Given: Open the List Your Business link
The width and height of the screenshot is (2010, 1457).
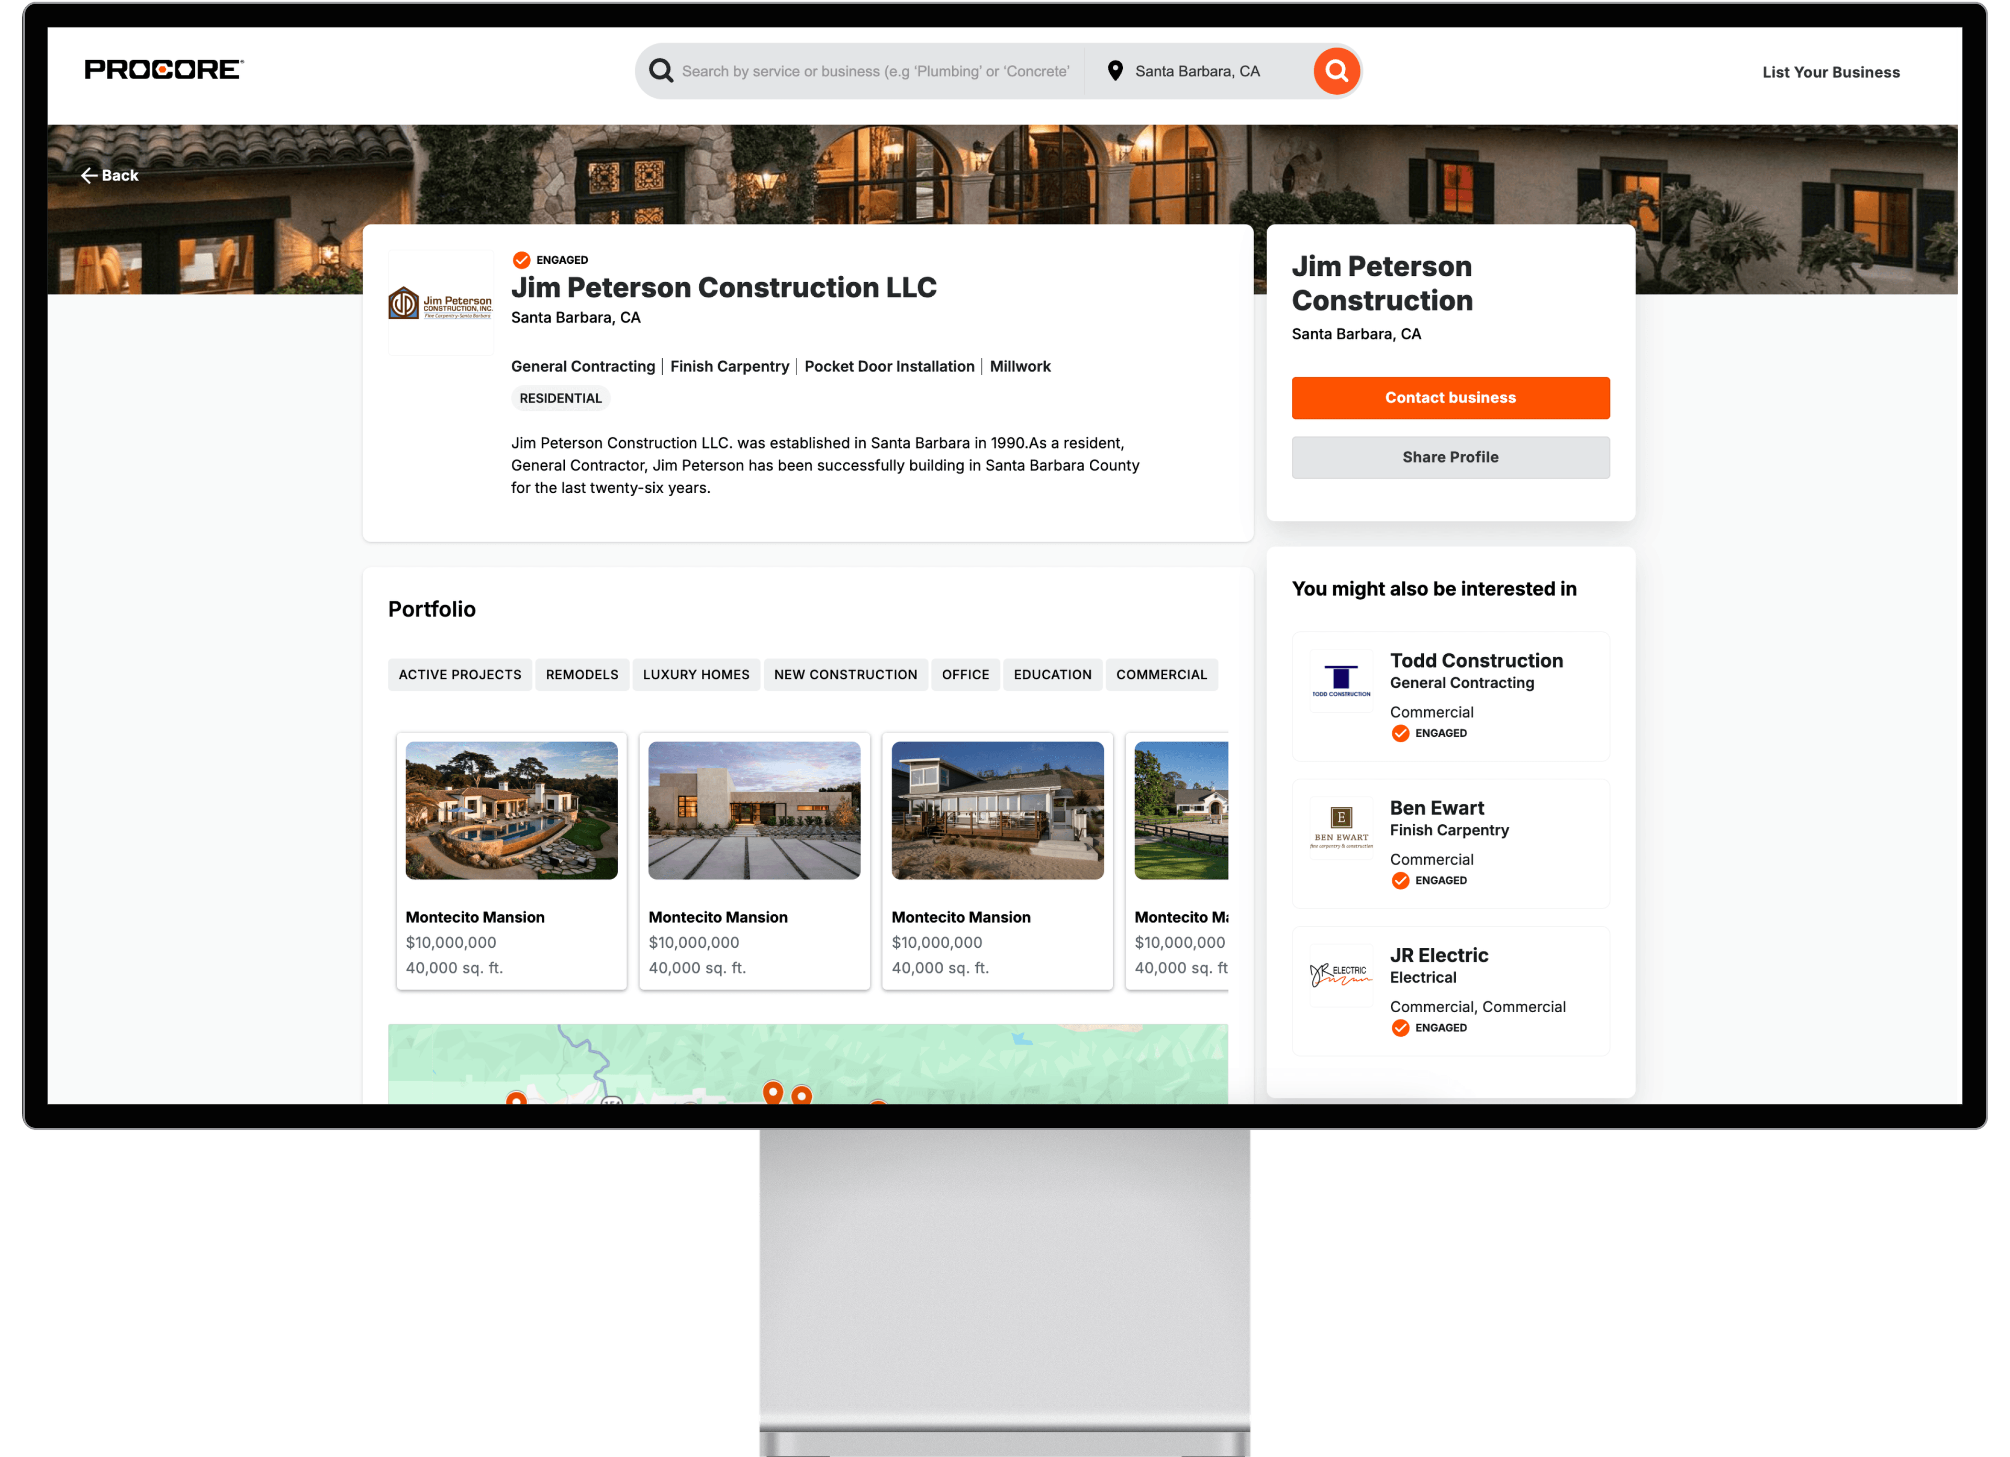Looking at the screenshot, I should [x=1831, y=72].
